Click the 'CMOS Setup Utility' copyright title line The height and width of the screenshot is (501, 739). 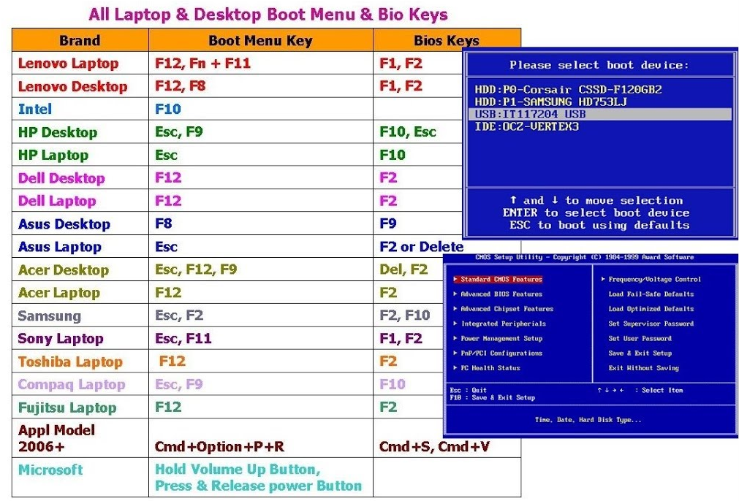(585, 257)
